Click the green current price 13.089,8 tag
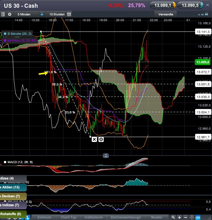 [203, 62]
